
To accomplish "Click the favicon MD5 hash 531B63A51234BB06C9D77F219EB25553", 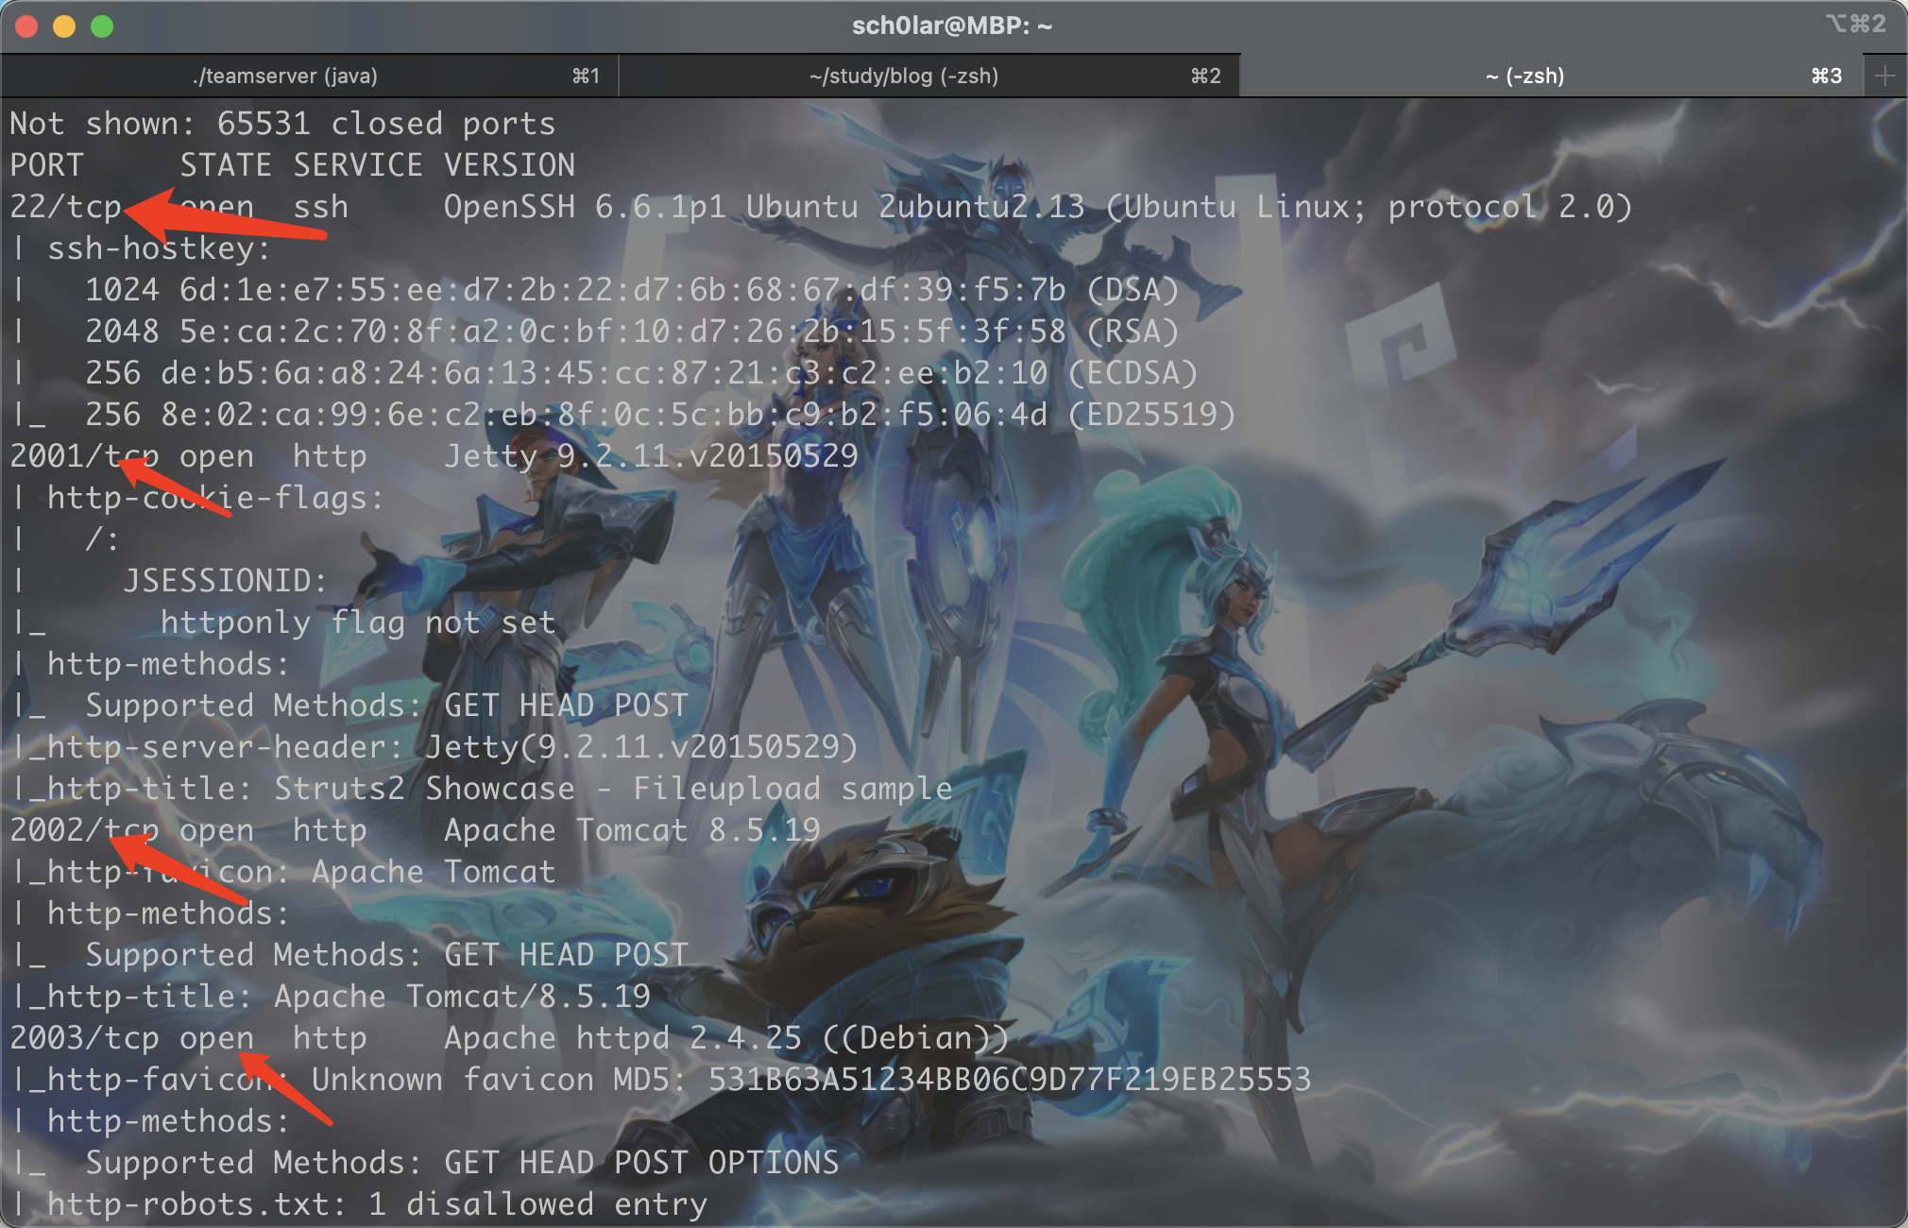I will (x=1010, y=1080).
